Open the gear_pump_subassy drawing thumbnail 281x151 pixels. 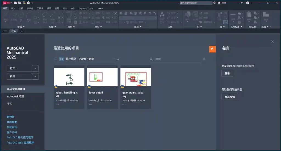(x=136, y=77)
